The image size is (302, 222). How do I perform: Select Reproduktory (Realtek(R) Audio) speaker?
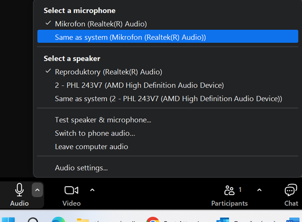(x=108, y=72)
